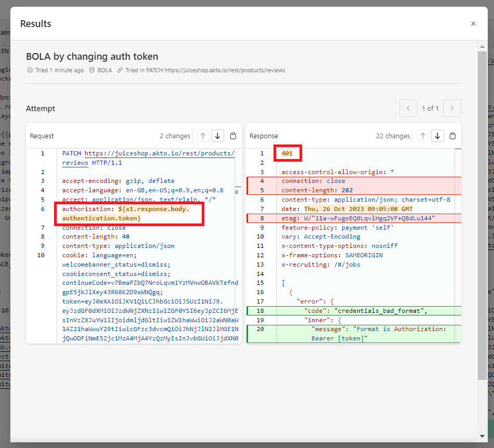Click 'access-control-allow-origin' response line
The height and width of the screenshot is (448, 494).
click(x=337, y=172)
